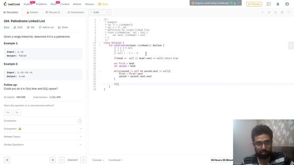294x165 pixels.
Task: Expand the Similar Questions section
Action: click(x=43, y=145)
